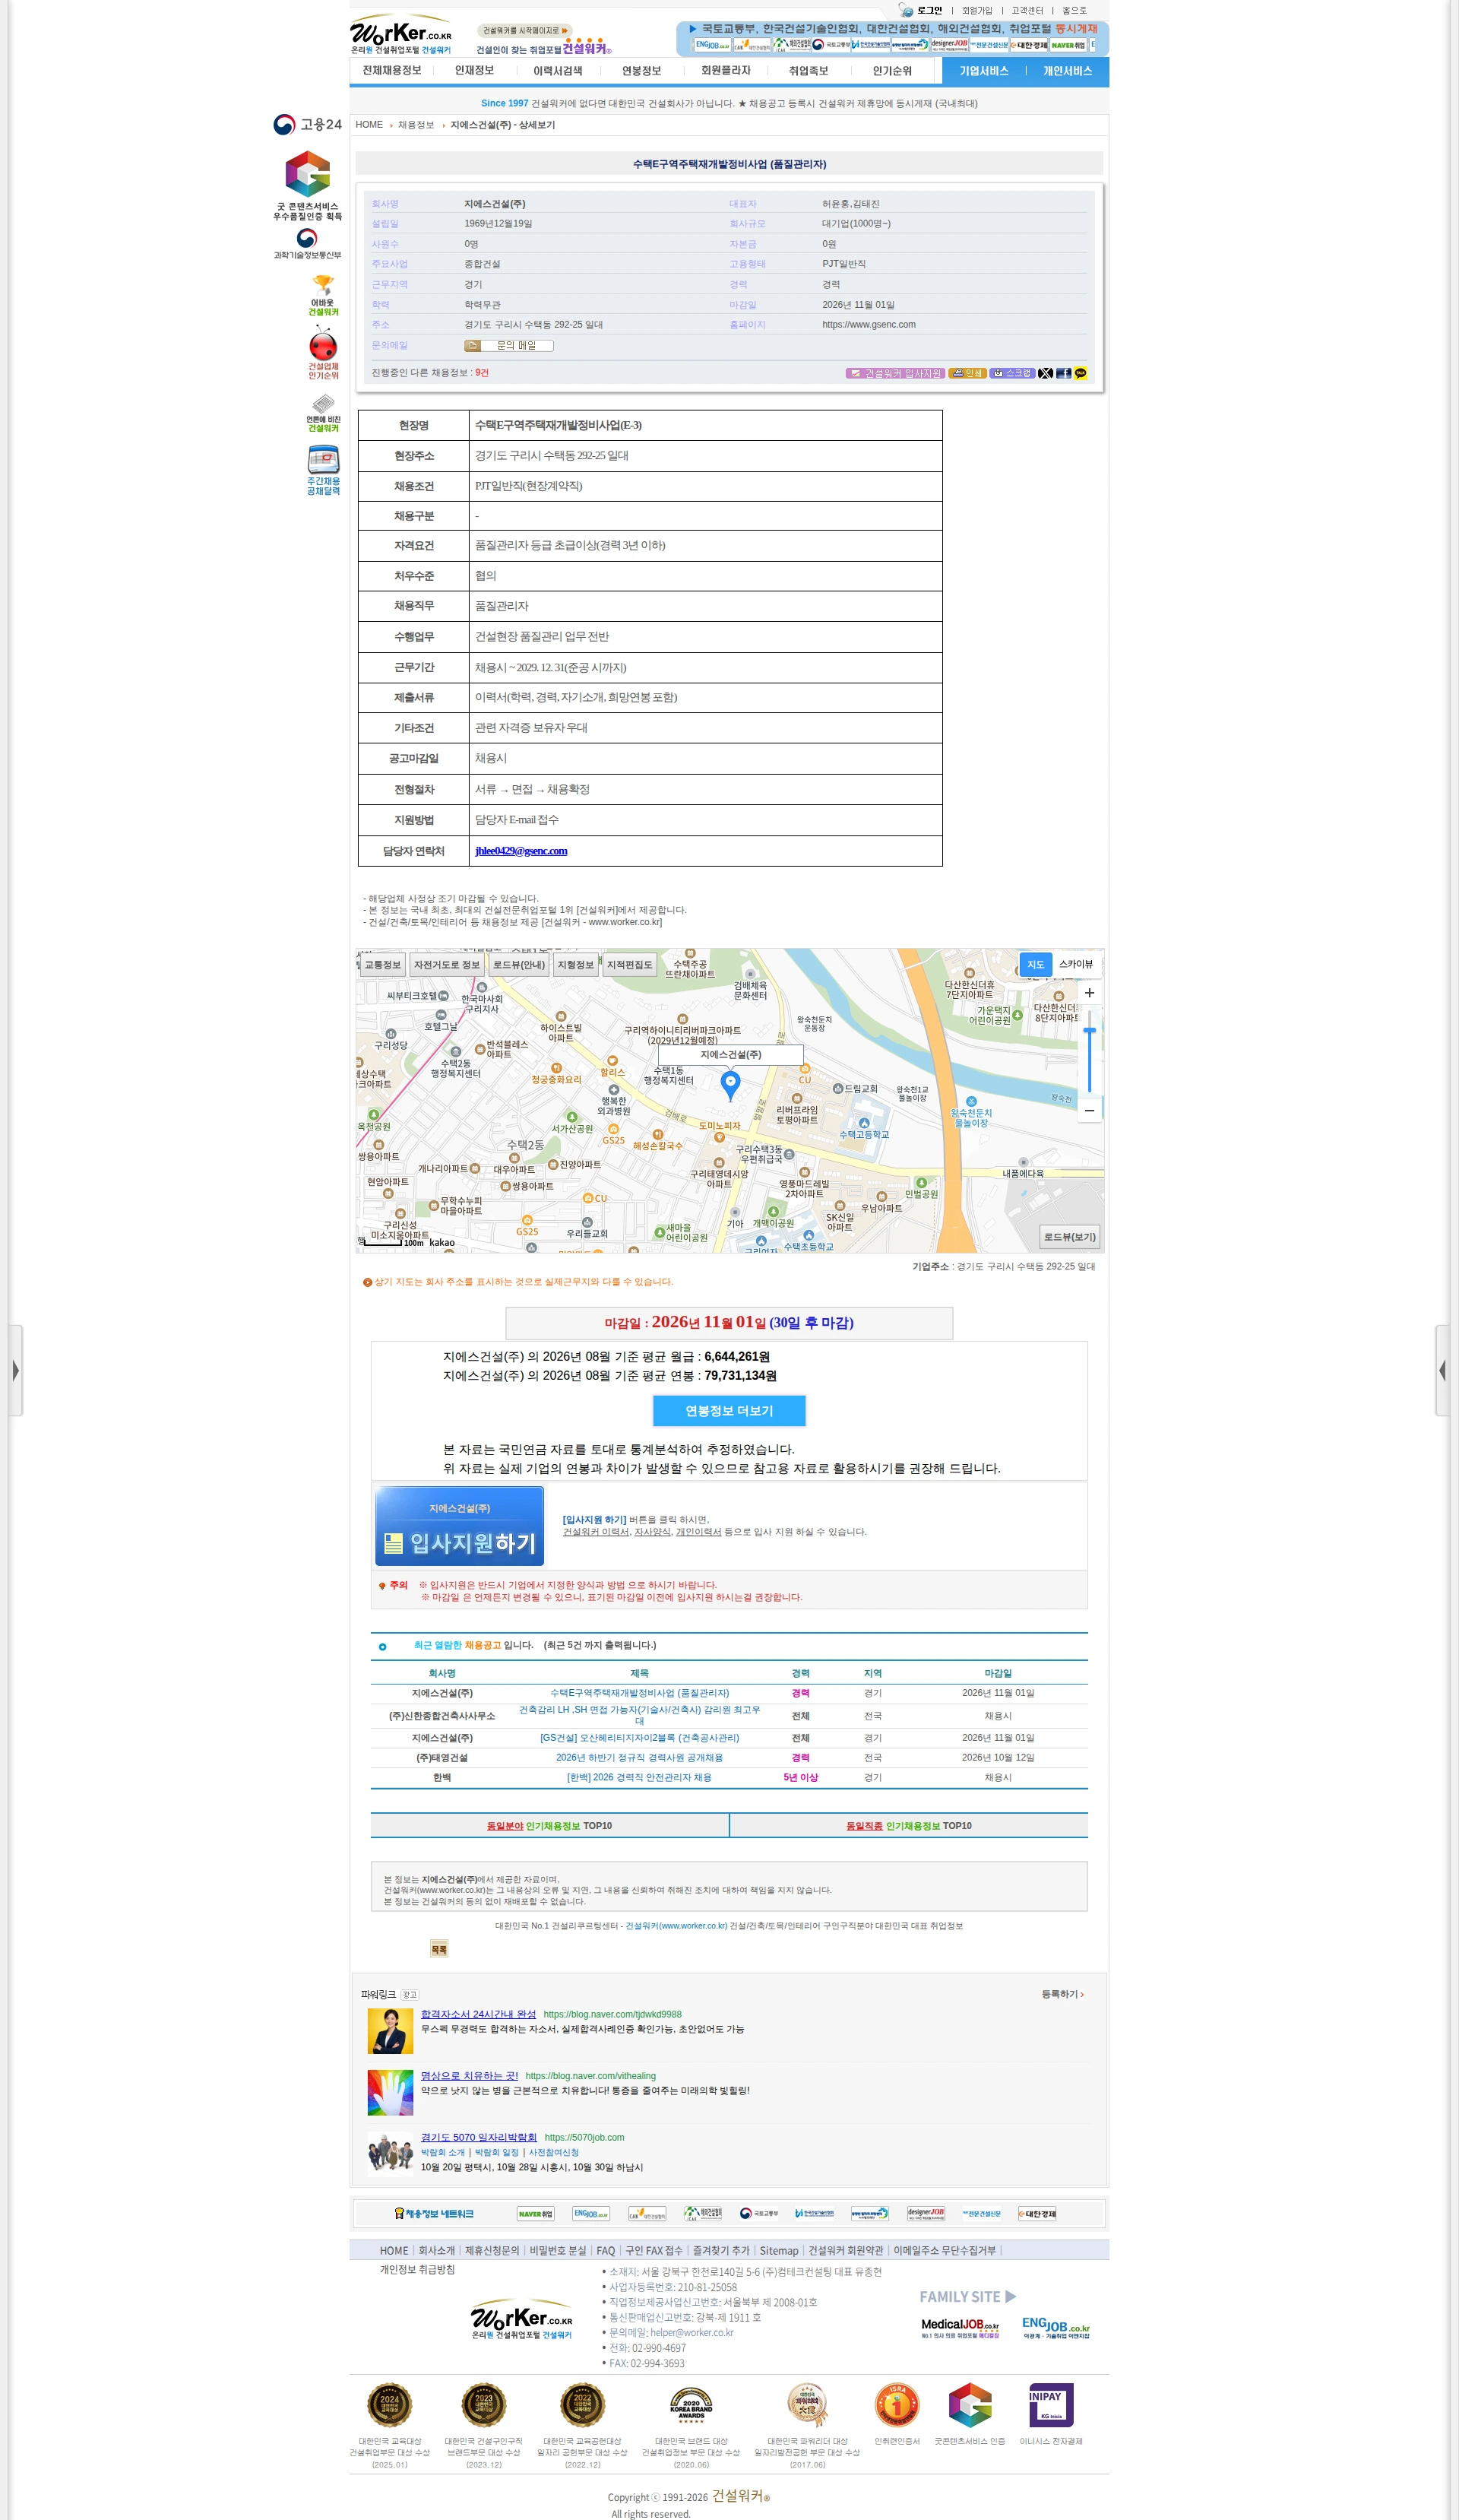Viewport: 1459px width, 2520px height.
Task: Click the 고용24 logo in left sidebar
Action: pyautogui.click(x=308, y=124)
